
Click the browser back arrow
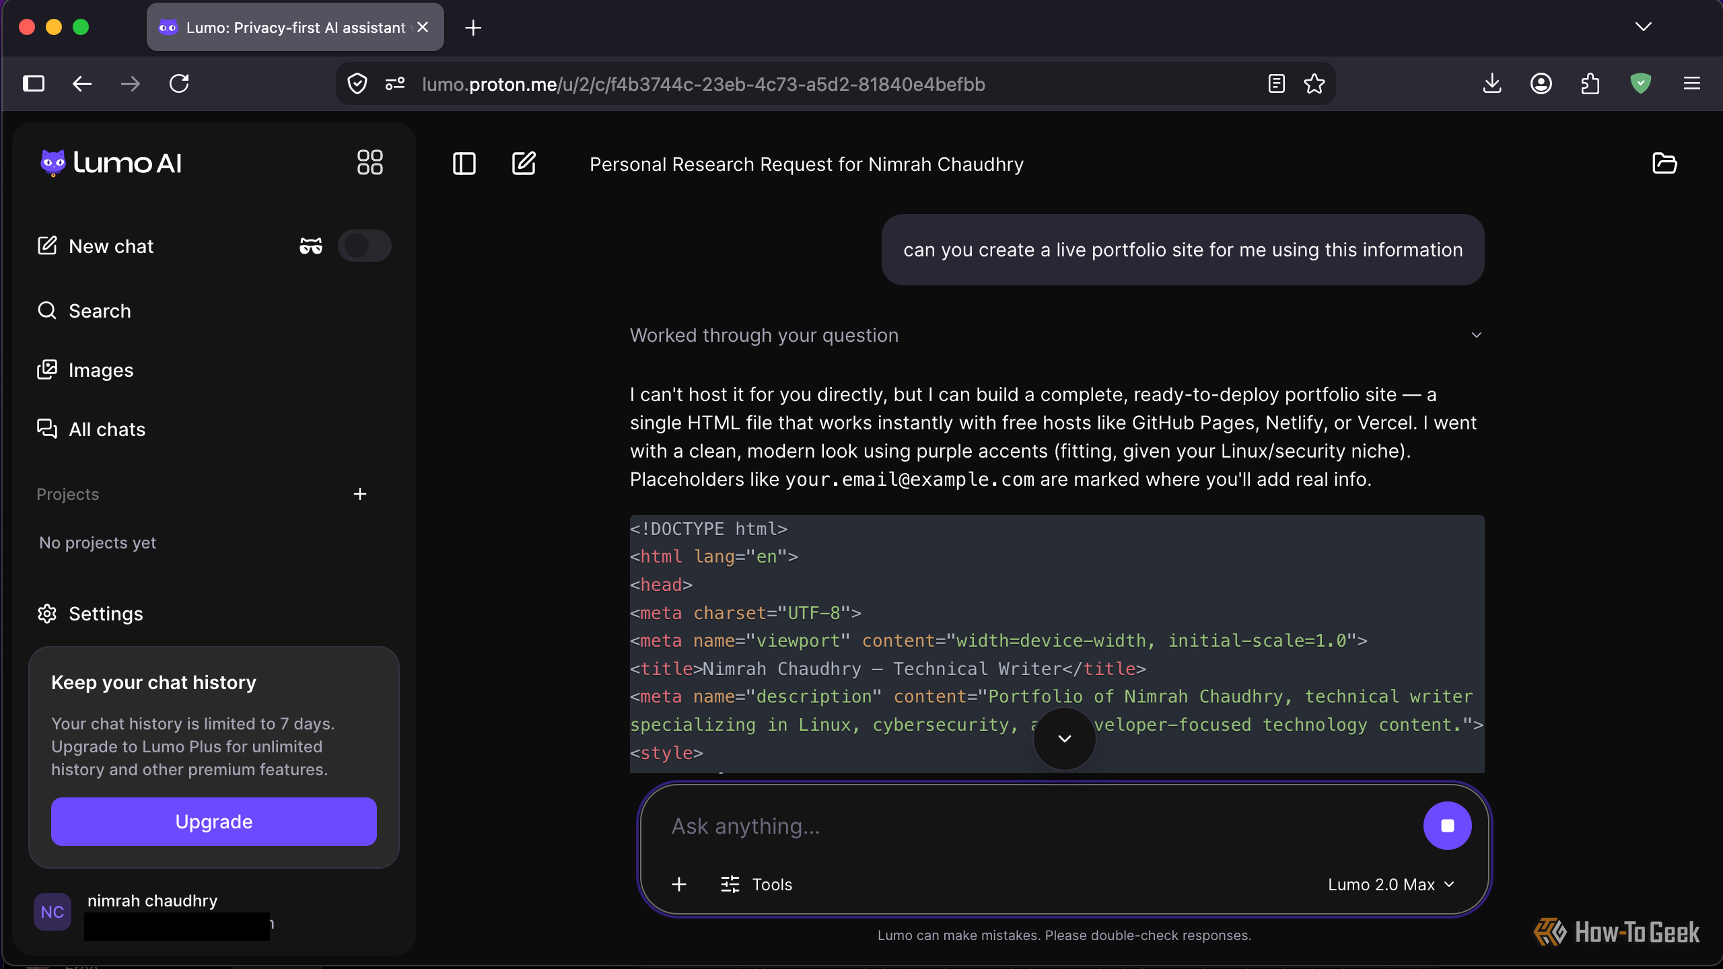click(x=82, y=84)
